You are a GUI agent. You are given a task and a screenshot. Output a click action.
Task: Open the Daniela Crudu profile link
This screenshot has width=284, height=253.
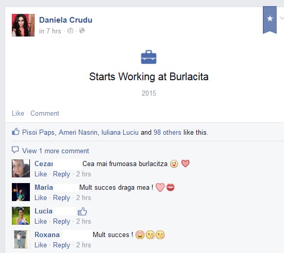[65, 20]
